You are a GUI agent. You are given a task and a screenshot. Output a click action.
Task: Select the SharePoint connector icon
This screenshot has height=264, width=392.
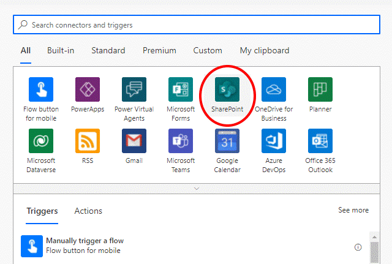227,89
